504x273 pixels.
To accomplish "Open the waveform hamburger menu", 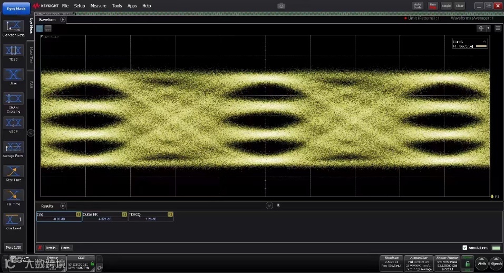I will click(498, 28).
